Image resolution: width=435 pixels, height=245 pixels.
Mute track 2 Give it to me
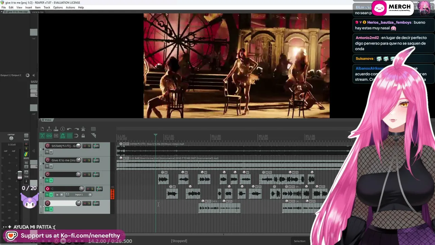click(x=85, y=160)
